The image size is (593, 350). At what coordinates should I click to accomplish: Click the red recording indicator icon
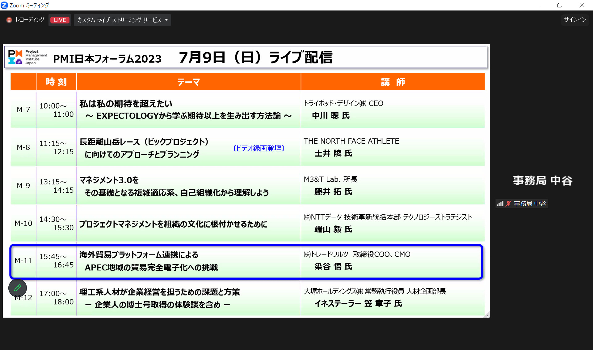point(9,20)
